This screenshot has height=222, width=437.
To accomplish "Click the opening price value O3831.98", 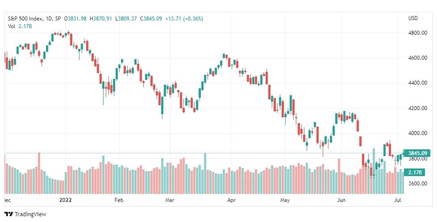I will click(x=75, y=19).
